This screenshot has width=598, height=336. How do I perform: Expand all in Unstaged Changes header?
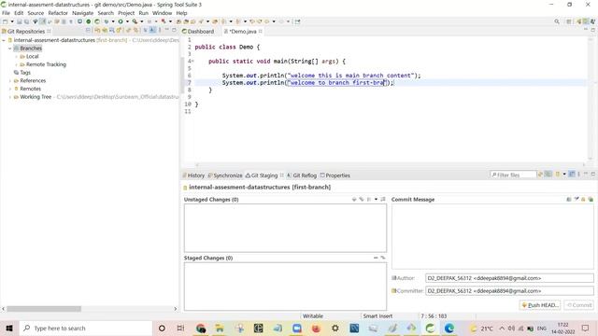(383, 199)
